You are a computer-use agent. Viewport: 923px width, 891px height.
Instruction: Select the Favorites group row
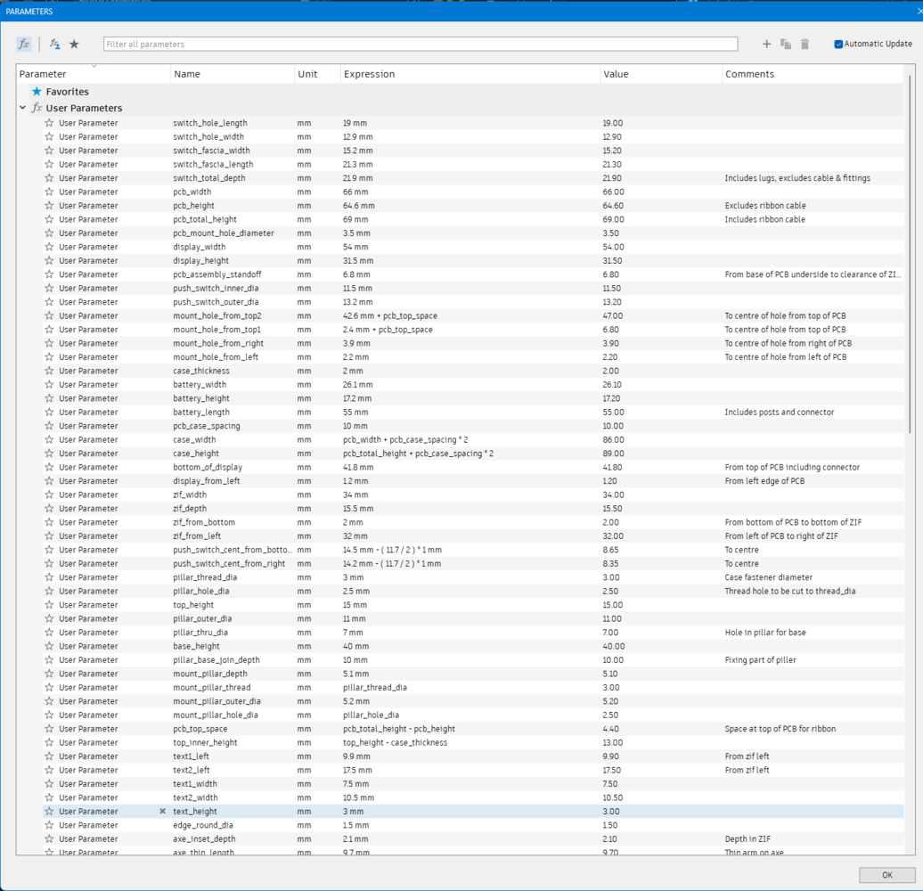tap(460, 92)
